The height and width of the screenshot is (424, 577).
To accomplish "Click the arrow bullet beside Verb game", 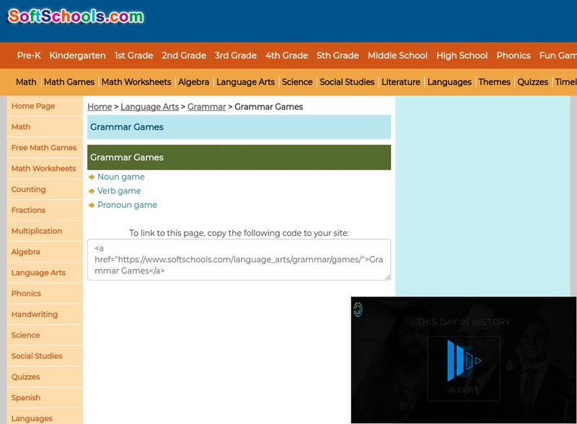I will tap(92, 191).
